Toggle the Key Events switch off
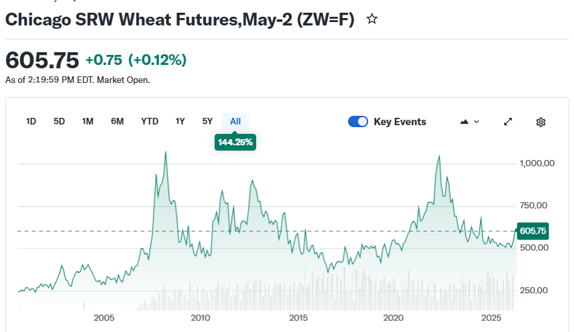 tap(358, 122)
